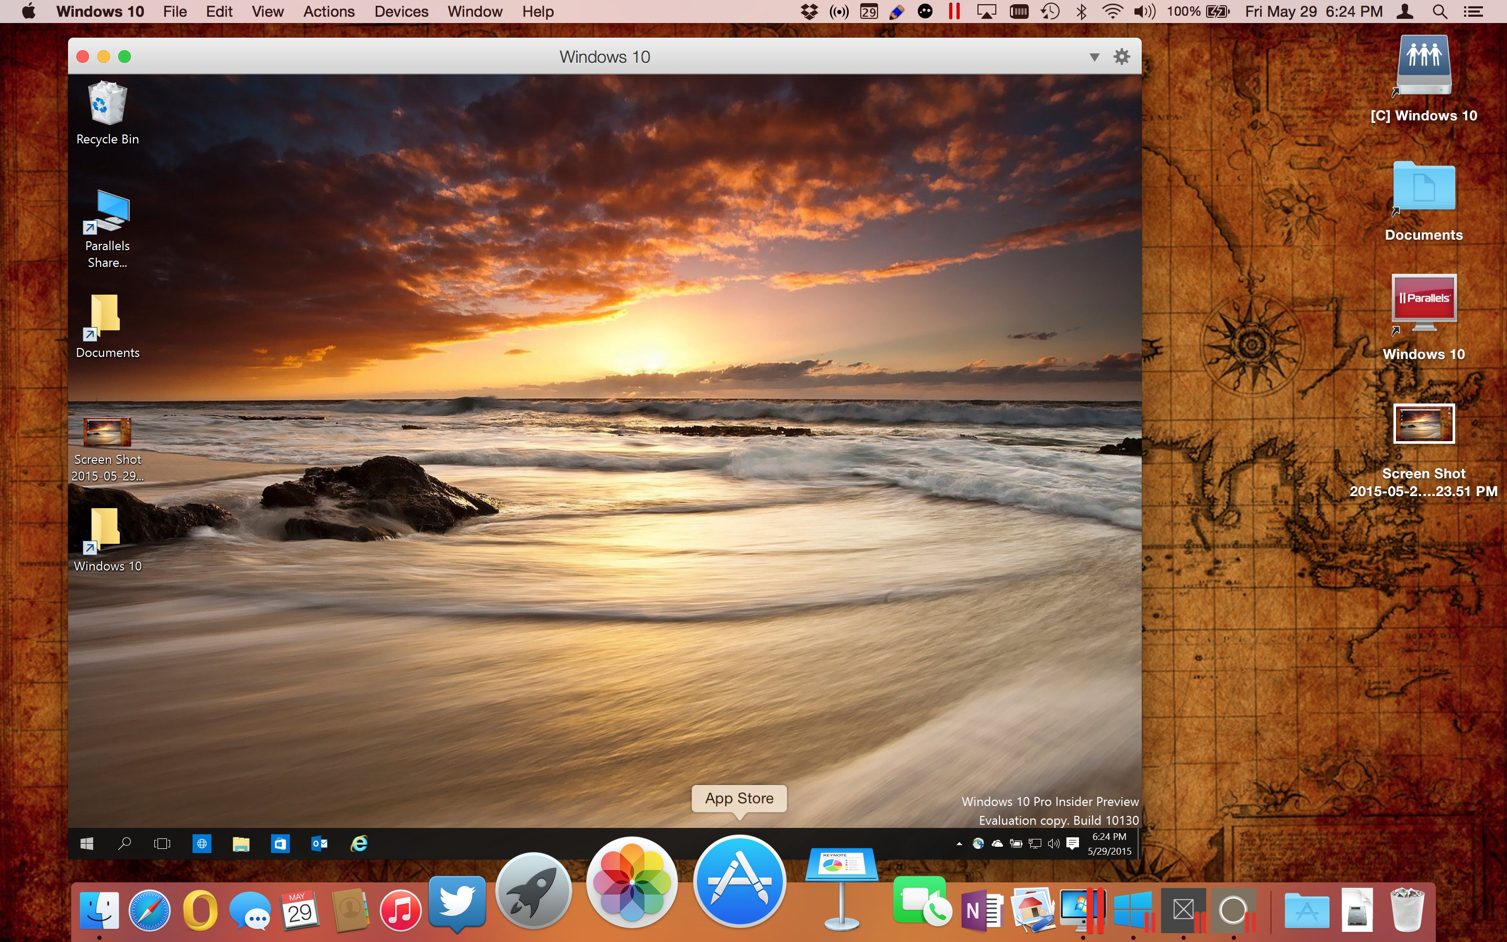Open Task View in the Windows taskbar
Viewport: 1507px width, 942px height.
(x=162, y=844)
